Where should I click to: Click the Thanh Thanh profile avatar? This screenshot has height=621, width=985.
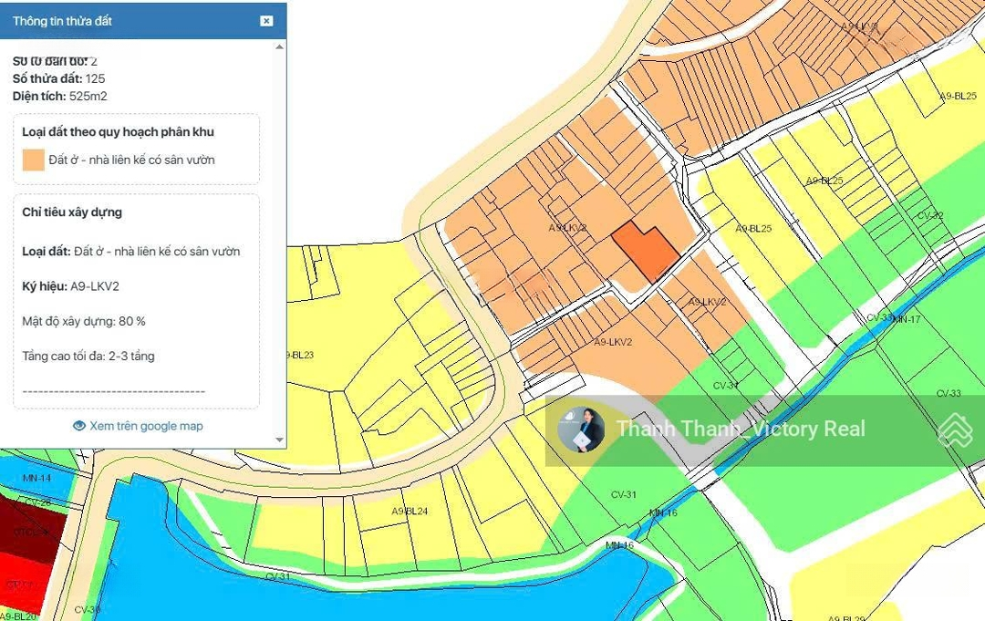[x=582, y=430]
